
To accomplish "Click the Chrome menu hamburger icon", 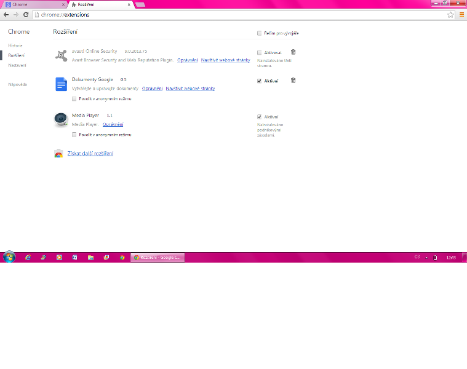I will point(461,14).
